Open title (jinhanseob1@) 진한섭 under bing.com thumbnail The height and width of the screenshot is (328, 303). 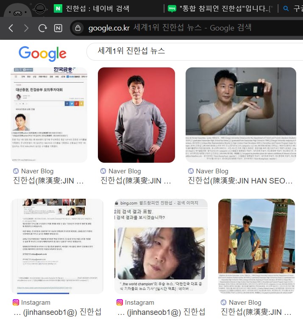161,312
